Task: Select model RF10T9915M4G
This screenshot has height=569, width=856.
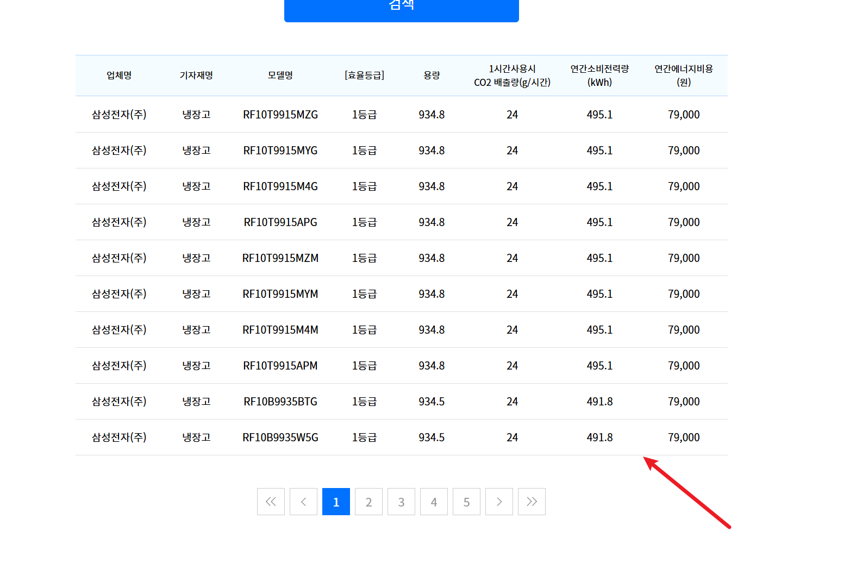Action: (x=280, y=186)
